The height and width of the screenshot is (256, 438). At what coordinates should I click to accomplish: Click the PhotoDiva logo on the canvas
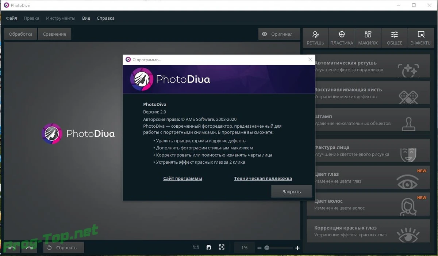(78, 134)
